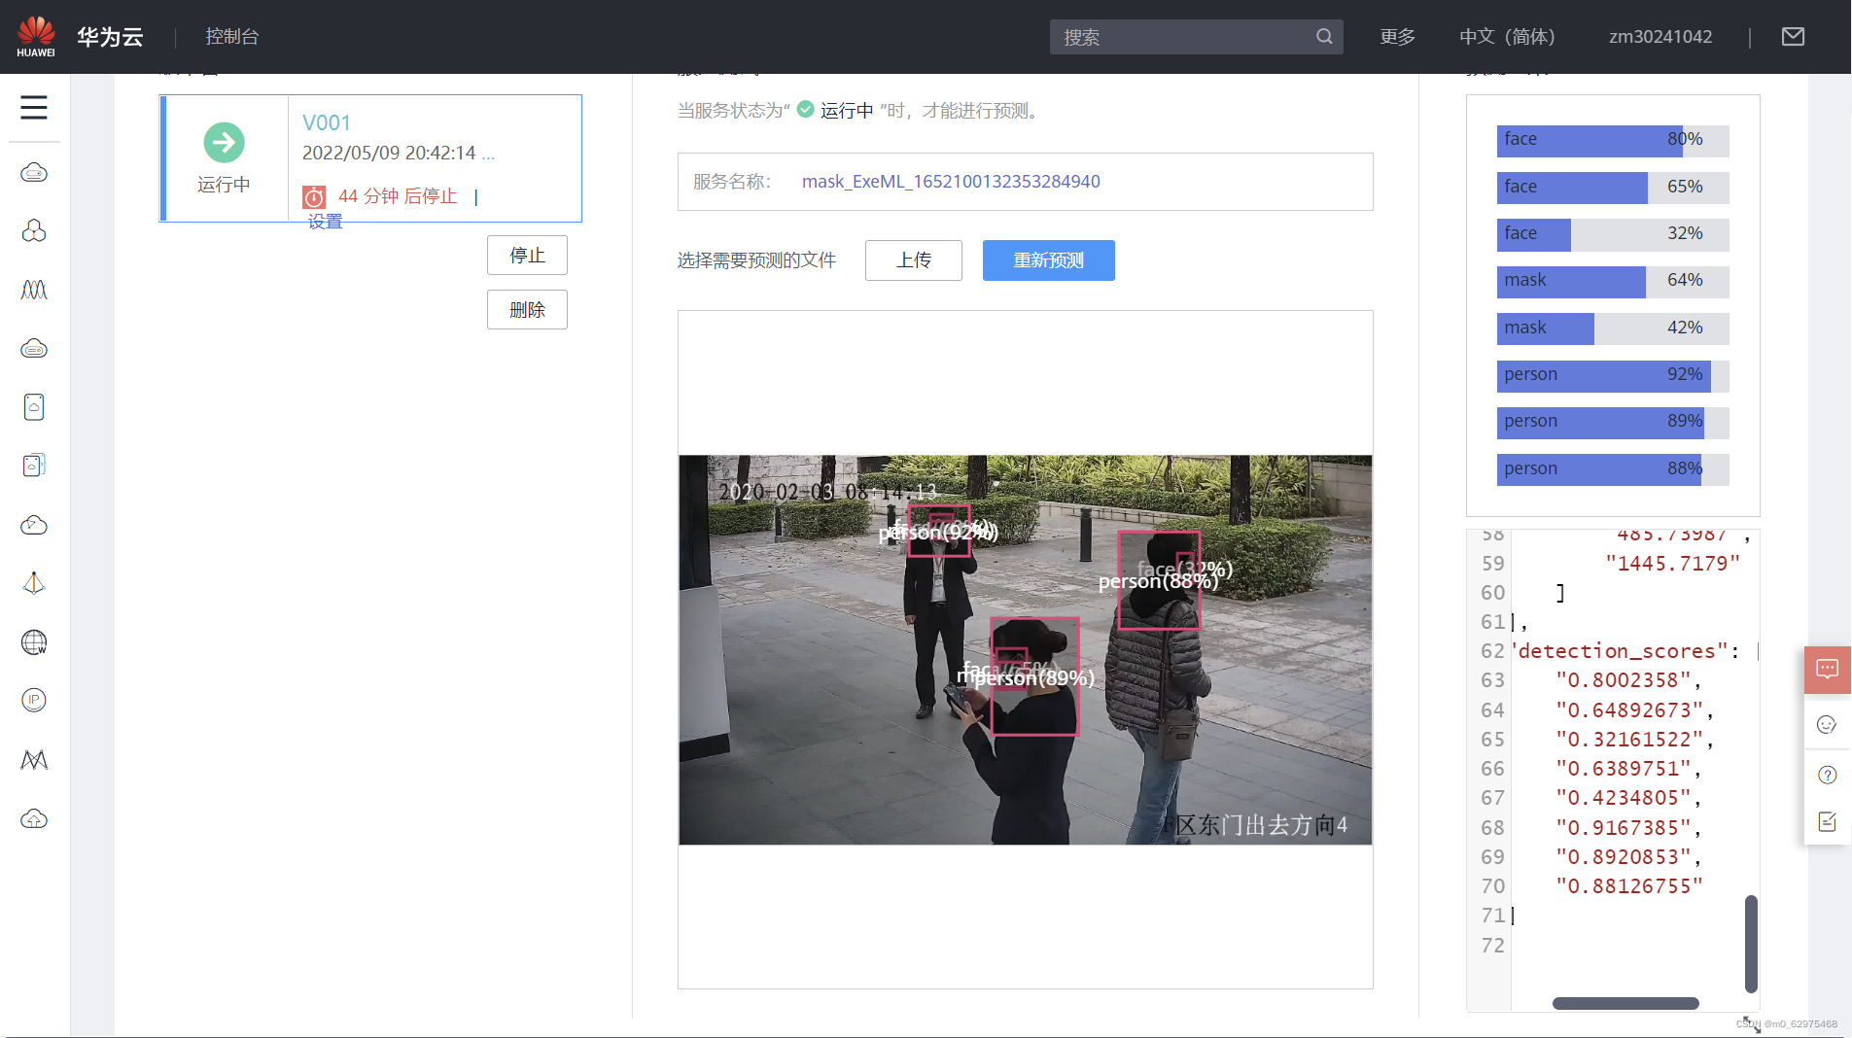Click the mask 42% confidence bar
The height and width of the screenshot is (1038, 1852).
1612,329
